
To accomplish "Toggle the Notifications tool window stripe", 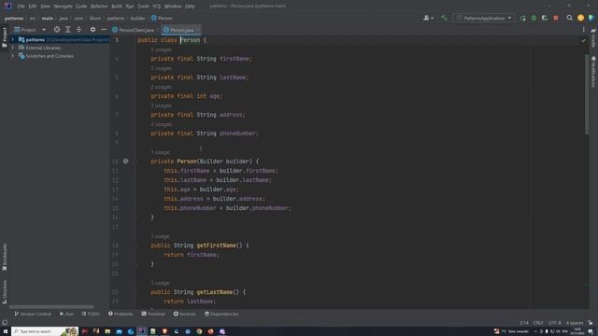I will pyautogui.click(x=593, y=72).
